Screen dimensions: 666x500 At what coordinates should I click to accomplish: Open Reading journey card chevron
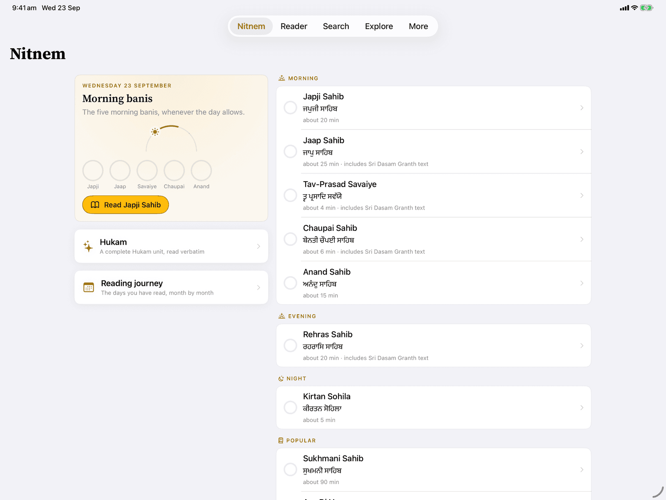(x=258, y=287)
